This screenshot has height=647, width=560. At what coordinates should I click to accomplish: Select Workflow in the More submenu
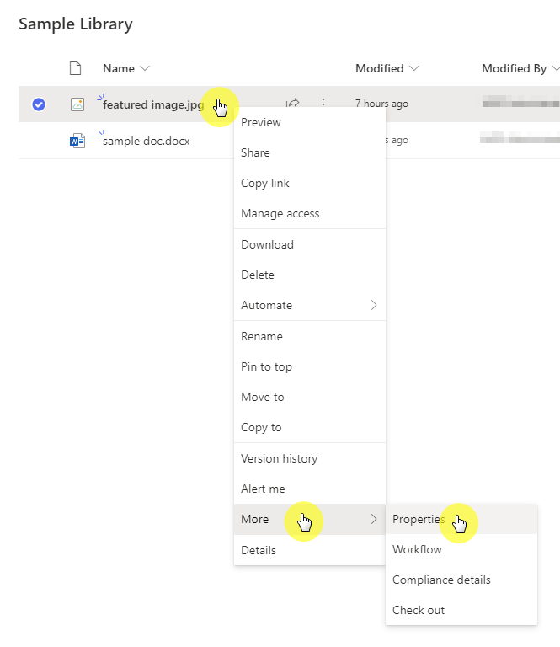pos(461,549)
